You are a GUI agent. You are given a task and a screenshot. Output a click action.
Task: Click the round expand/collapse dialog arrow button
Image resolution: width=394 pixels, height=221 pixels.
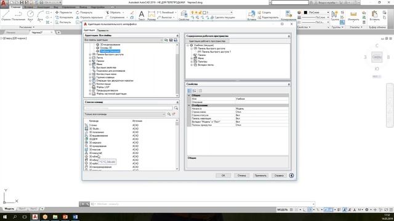tap(291, 176)
